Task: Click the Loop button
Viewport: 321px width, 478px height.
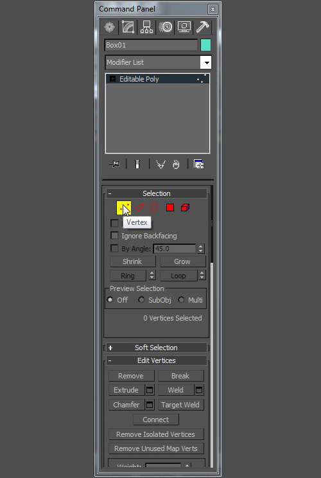Action: tap(178, 276)
